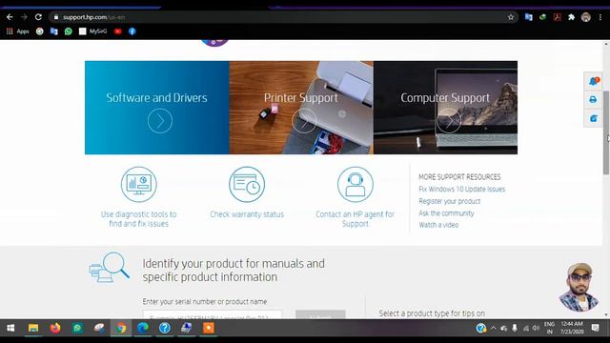
Task: Open Check warranty status link
Action: pyautogui.click(x=247, y=214)
